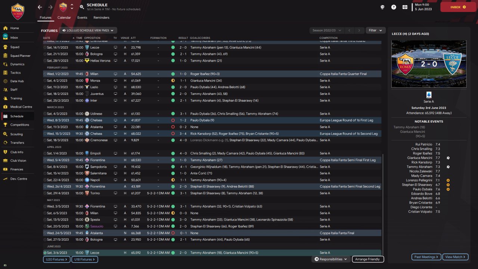This screenshot has height=269, width=478.
Task: Open Finances from the sidebar
Action: [17, 169]
